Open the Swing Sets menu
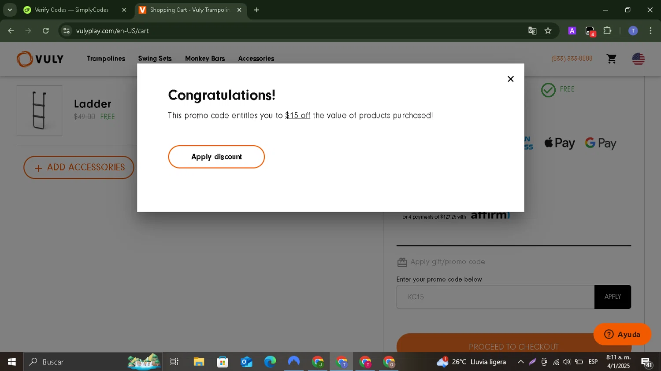The height and width of the screenshot is (371, 661). (155, 59)
